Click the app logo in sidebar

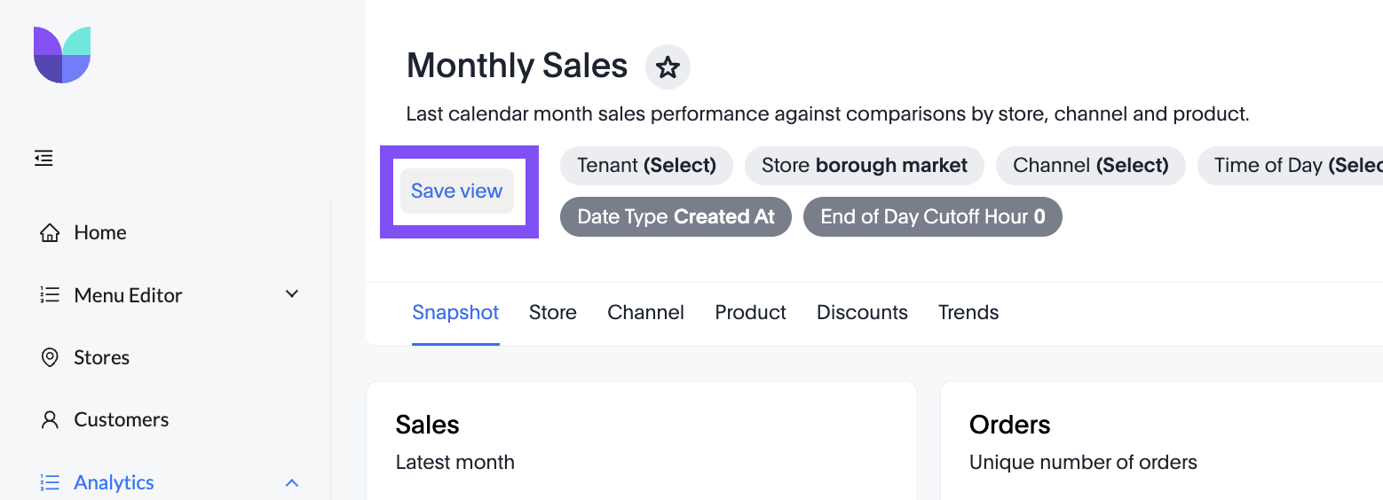(x=62, y=55)
